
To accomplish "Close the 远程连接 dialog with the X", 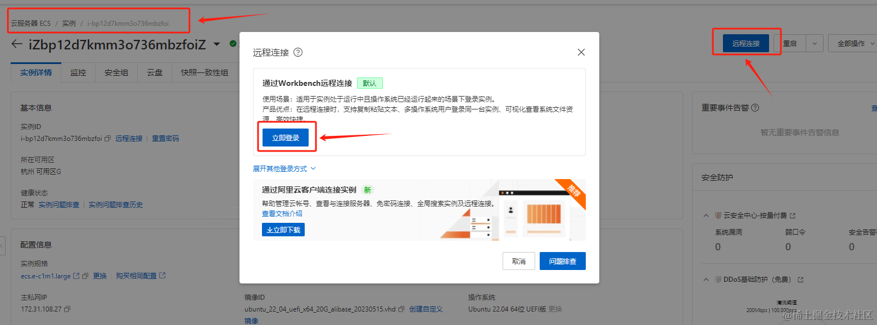I will pos(581,52).
